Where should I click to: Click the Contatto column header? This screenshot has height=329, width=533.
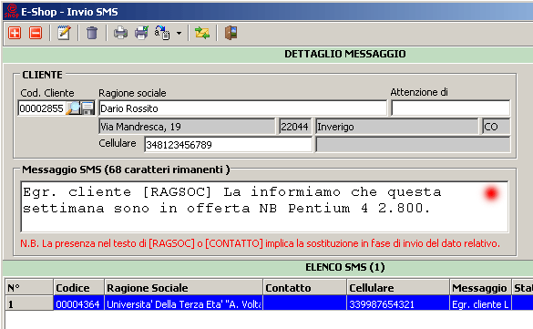pyautogui.click(x=305, y=288)
